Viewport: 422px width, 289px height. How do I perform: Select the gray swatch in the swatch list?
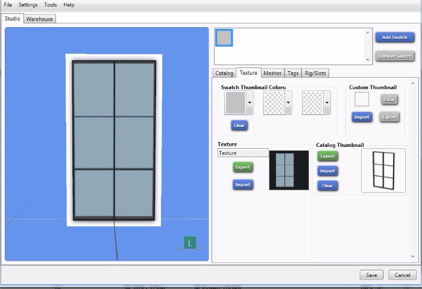click(x=224, y=38)
